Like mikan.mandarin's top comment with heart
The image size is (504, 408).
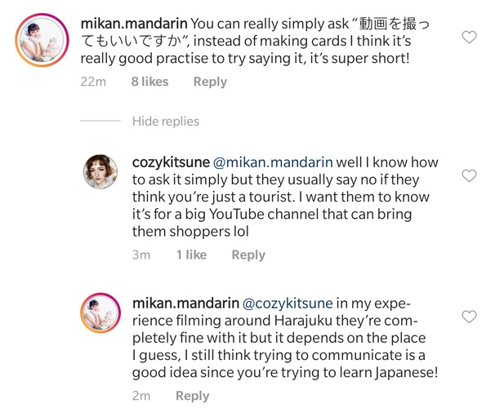click(x=469, y=38)
